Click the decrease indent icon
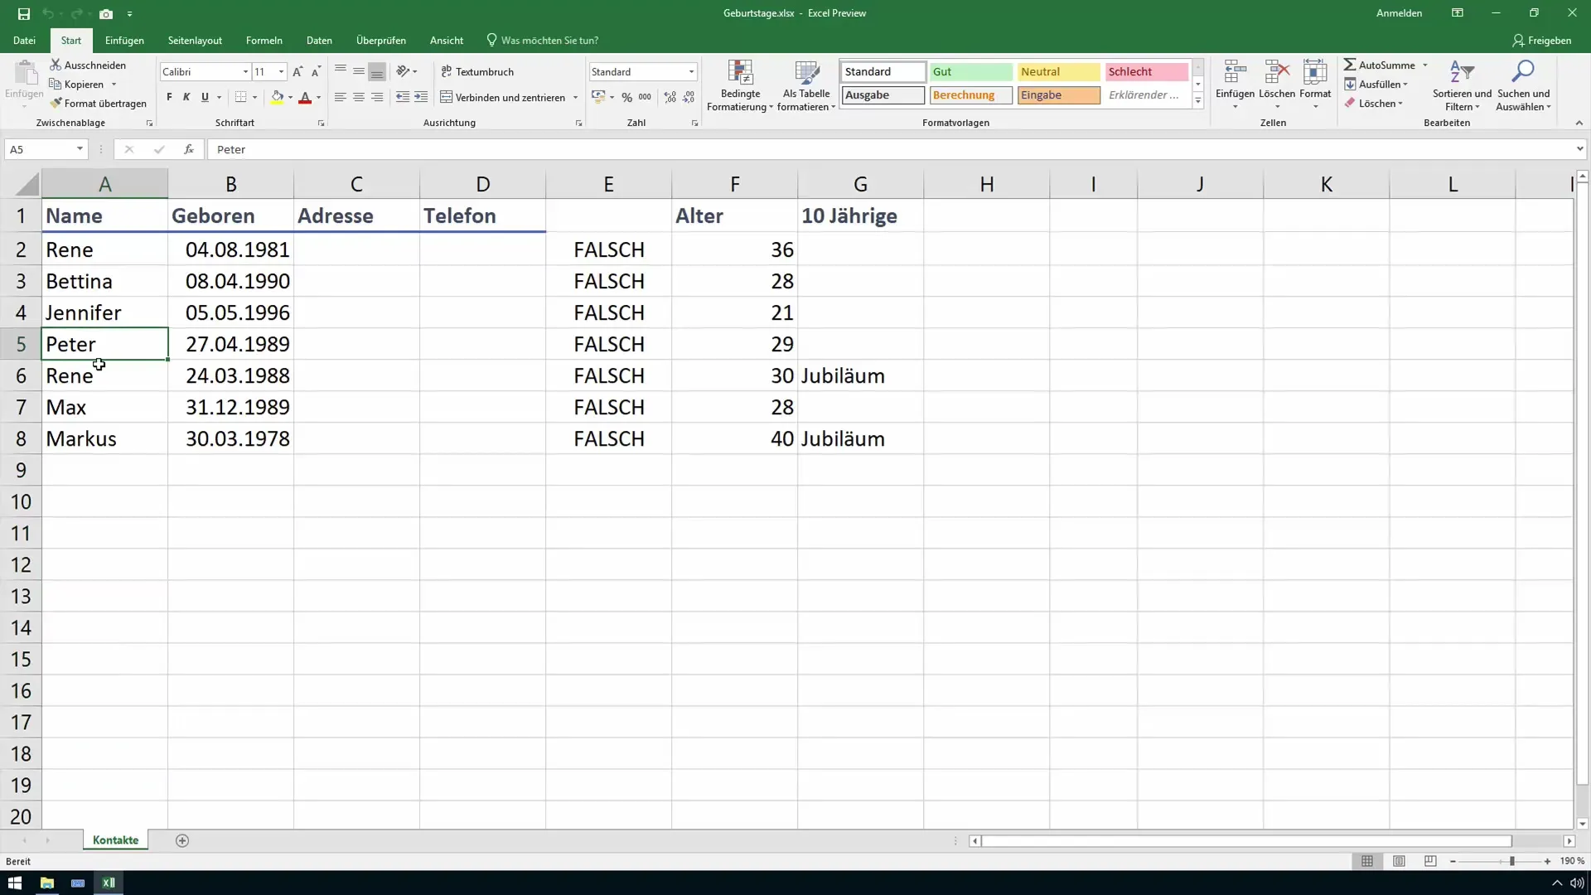 click(x=403, y=98)
